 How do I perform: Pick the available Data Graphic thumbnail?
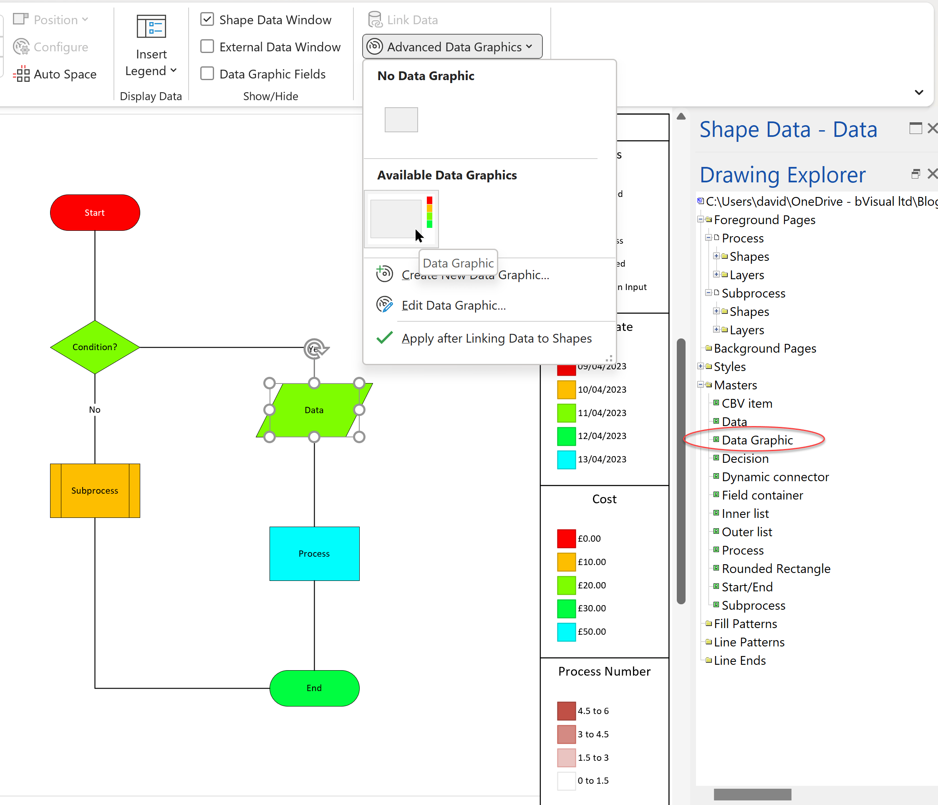tap(401, 219)
